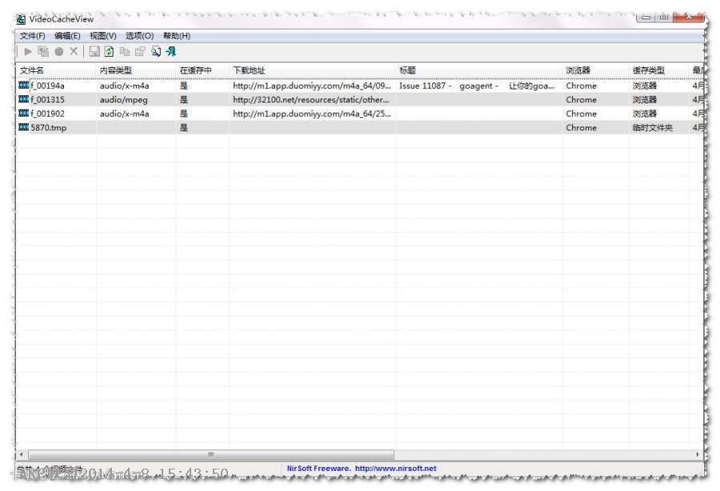
Task: Open the 文件(F) menu
Action: coord(32,36)
